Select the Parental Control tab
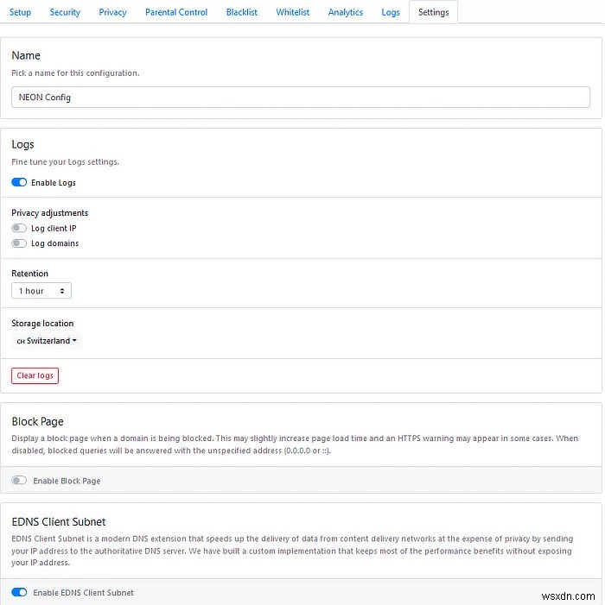605x605 pixels. [x=176, y=12]
